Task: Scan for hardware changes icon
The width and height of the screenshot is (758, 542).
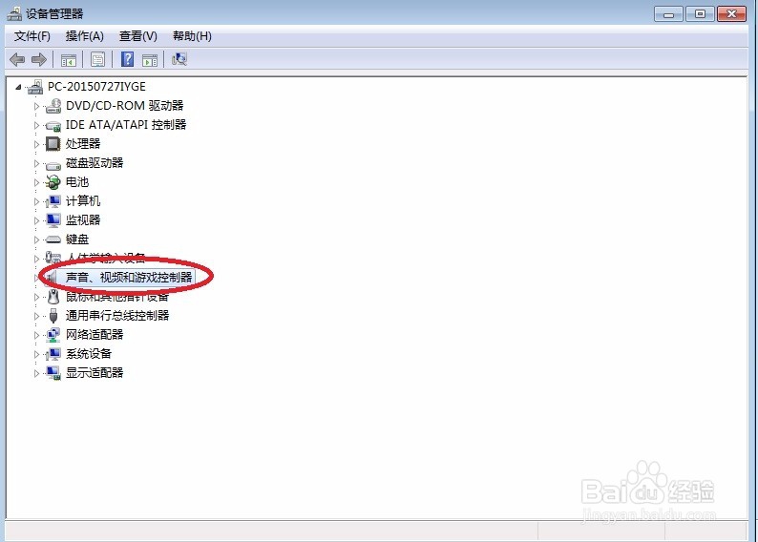Action: coord(179,59)
